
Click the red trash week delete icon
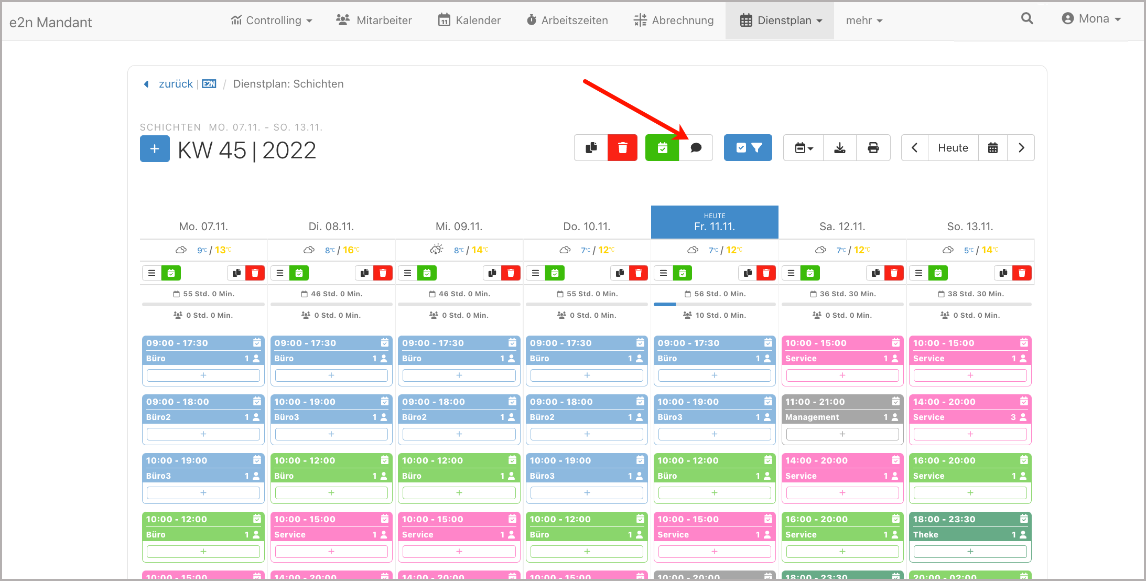(622, 148)
